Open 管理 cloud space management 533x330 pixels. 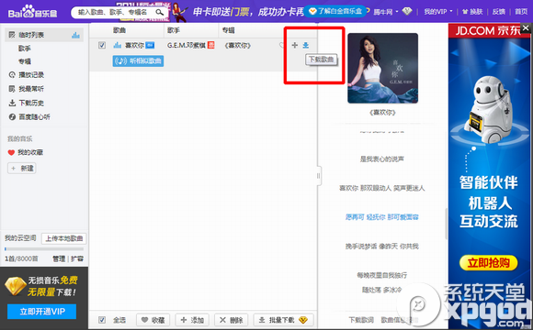coord(59,258)
